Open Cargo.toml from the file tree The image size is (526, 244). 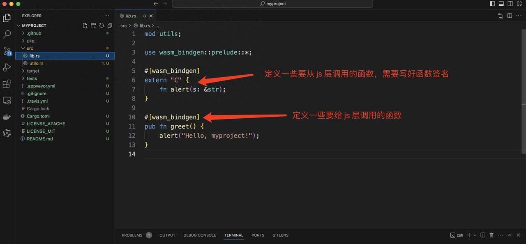click(38, 116)
